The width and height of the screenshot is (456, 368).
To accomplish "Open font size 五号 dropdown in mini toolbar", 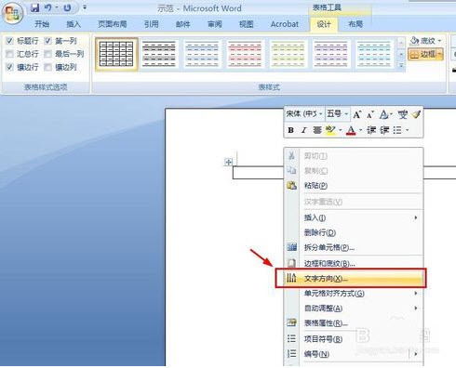I will point(346,114).
